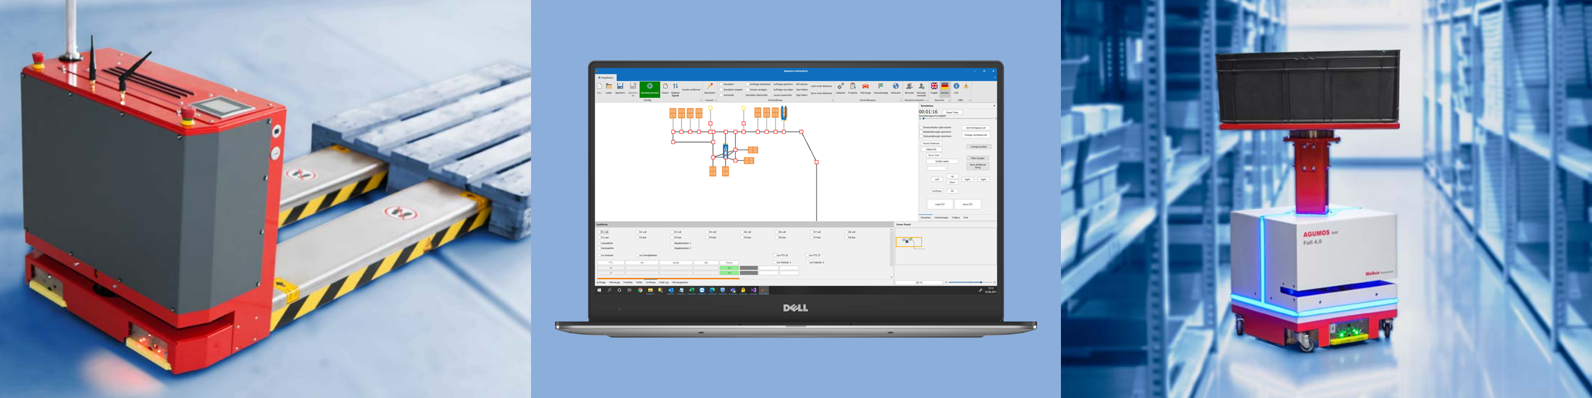This screenshot has width=1592, height=398.
Task: Start the green Simulationsmodus button
Action: 650,90
